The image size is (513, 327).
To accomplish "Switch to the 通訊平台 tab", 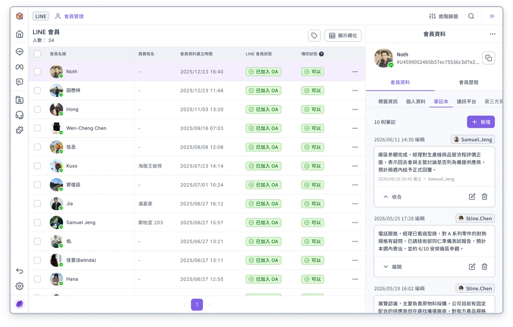I will (467, 101).
